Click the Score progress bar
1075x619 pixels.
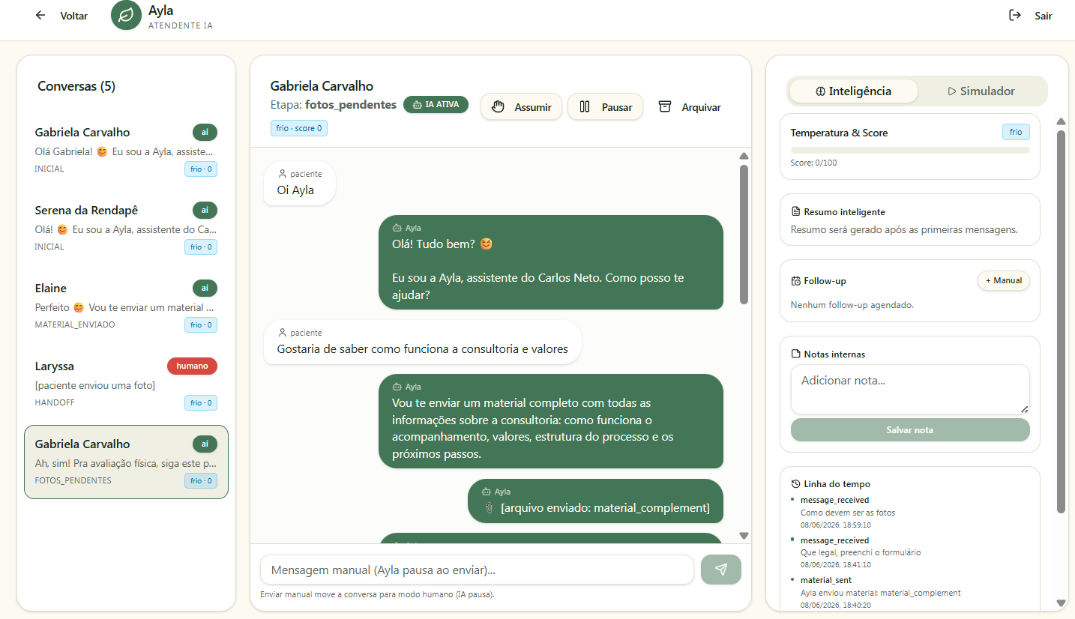pyautogui.click(x=910, y=151)
